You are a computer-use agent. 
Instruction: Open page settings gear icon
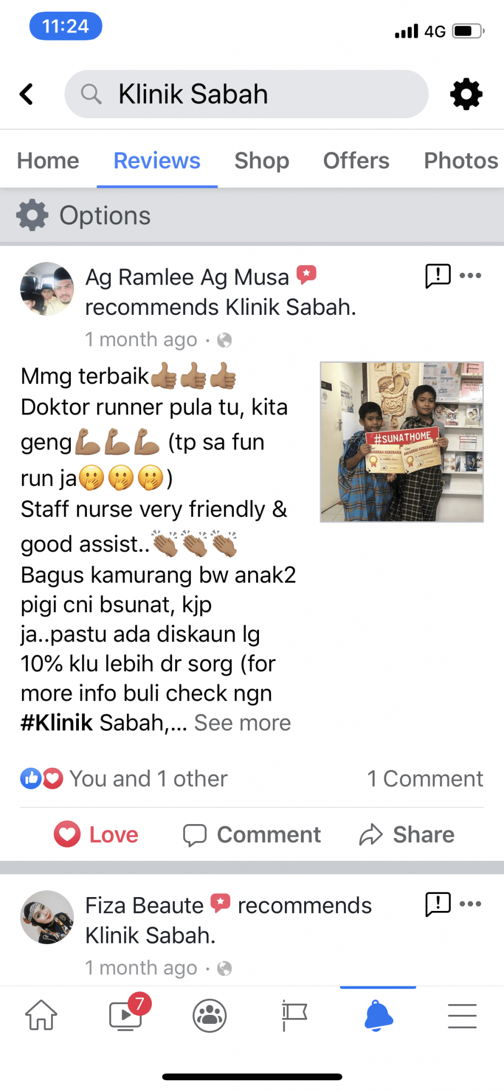click(466, 94)
